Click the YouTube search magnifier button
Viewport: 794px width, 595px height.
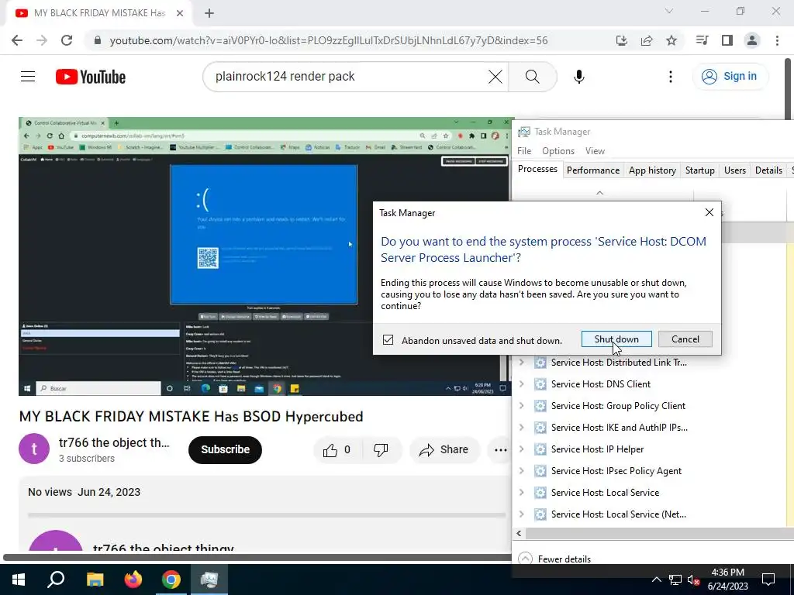532,77
